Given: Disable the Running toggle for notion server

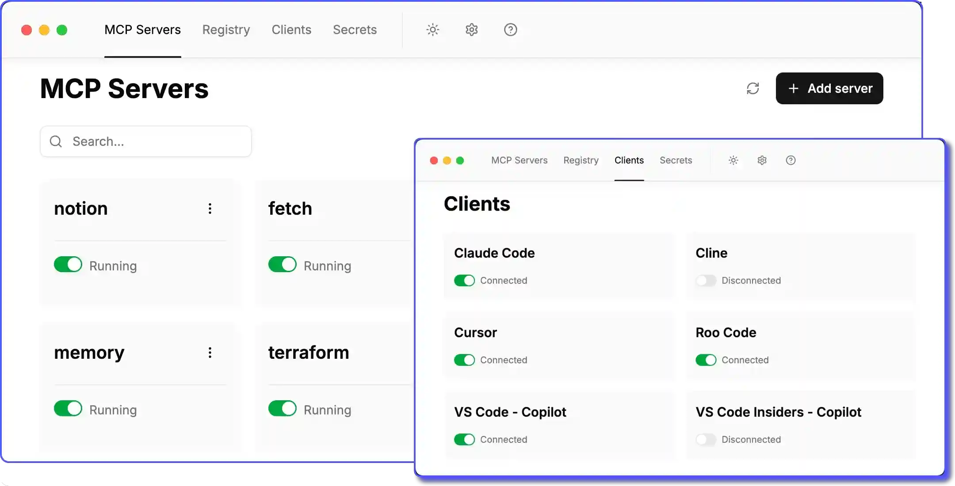Looking at the screenshot, I should tap(69, 264).
